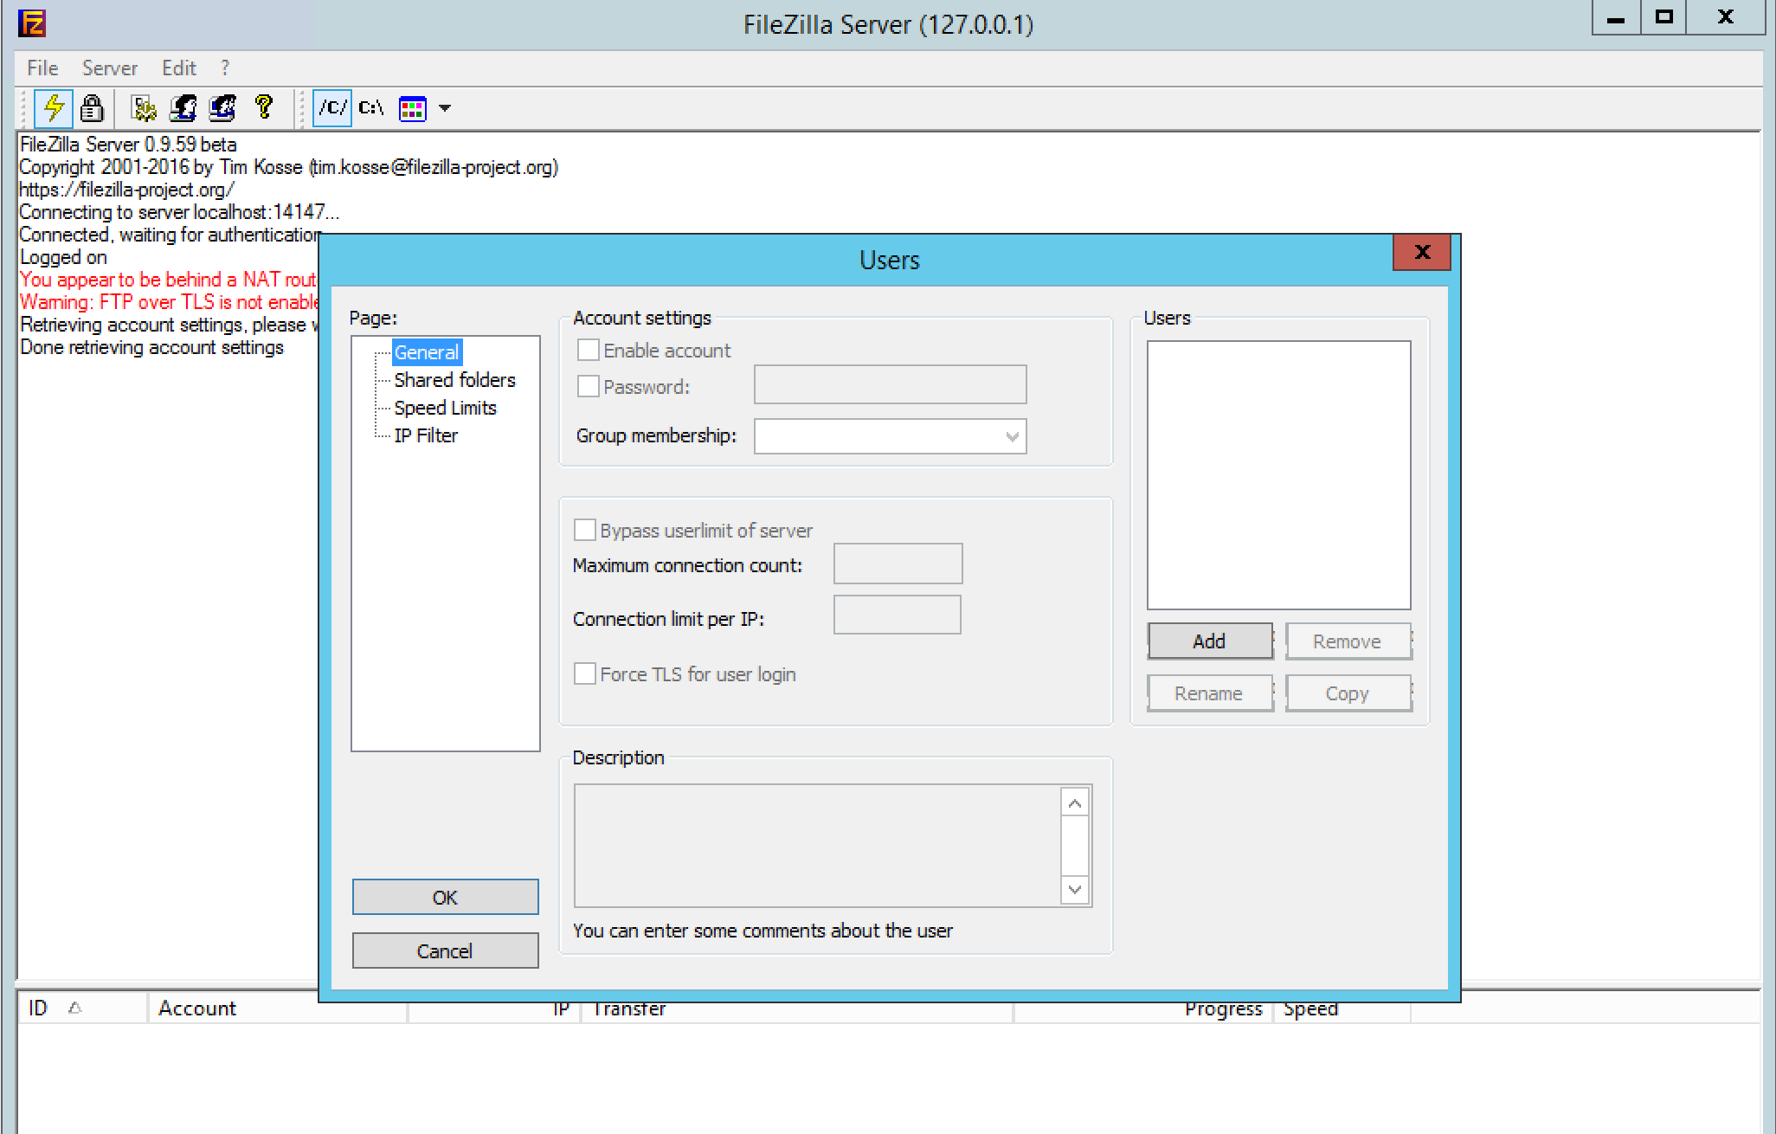Click 'FileZilla Server 0.9.59 beta' log line
The image size is (1776, 1134).
point(128,145)
